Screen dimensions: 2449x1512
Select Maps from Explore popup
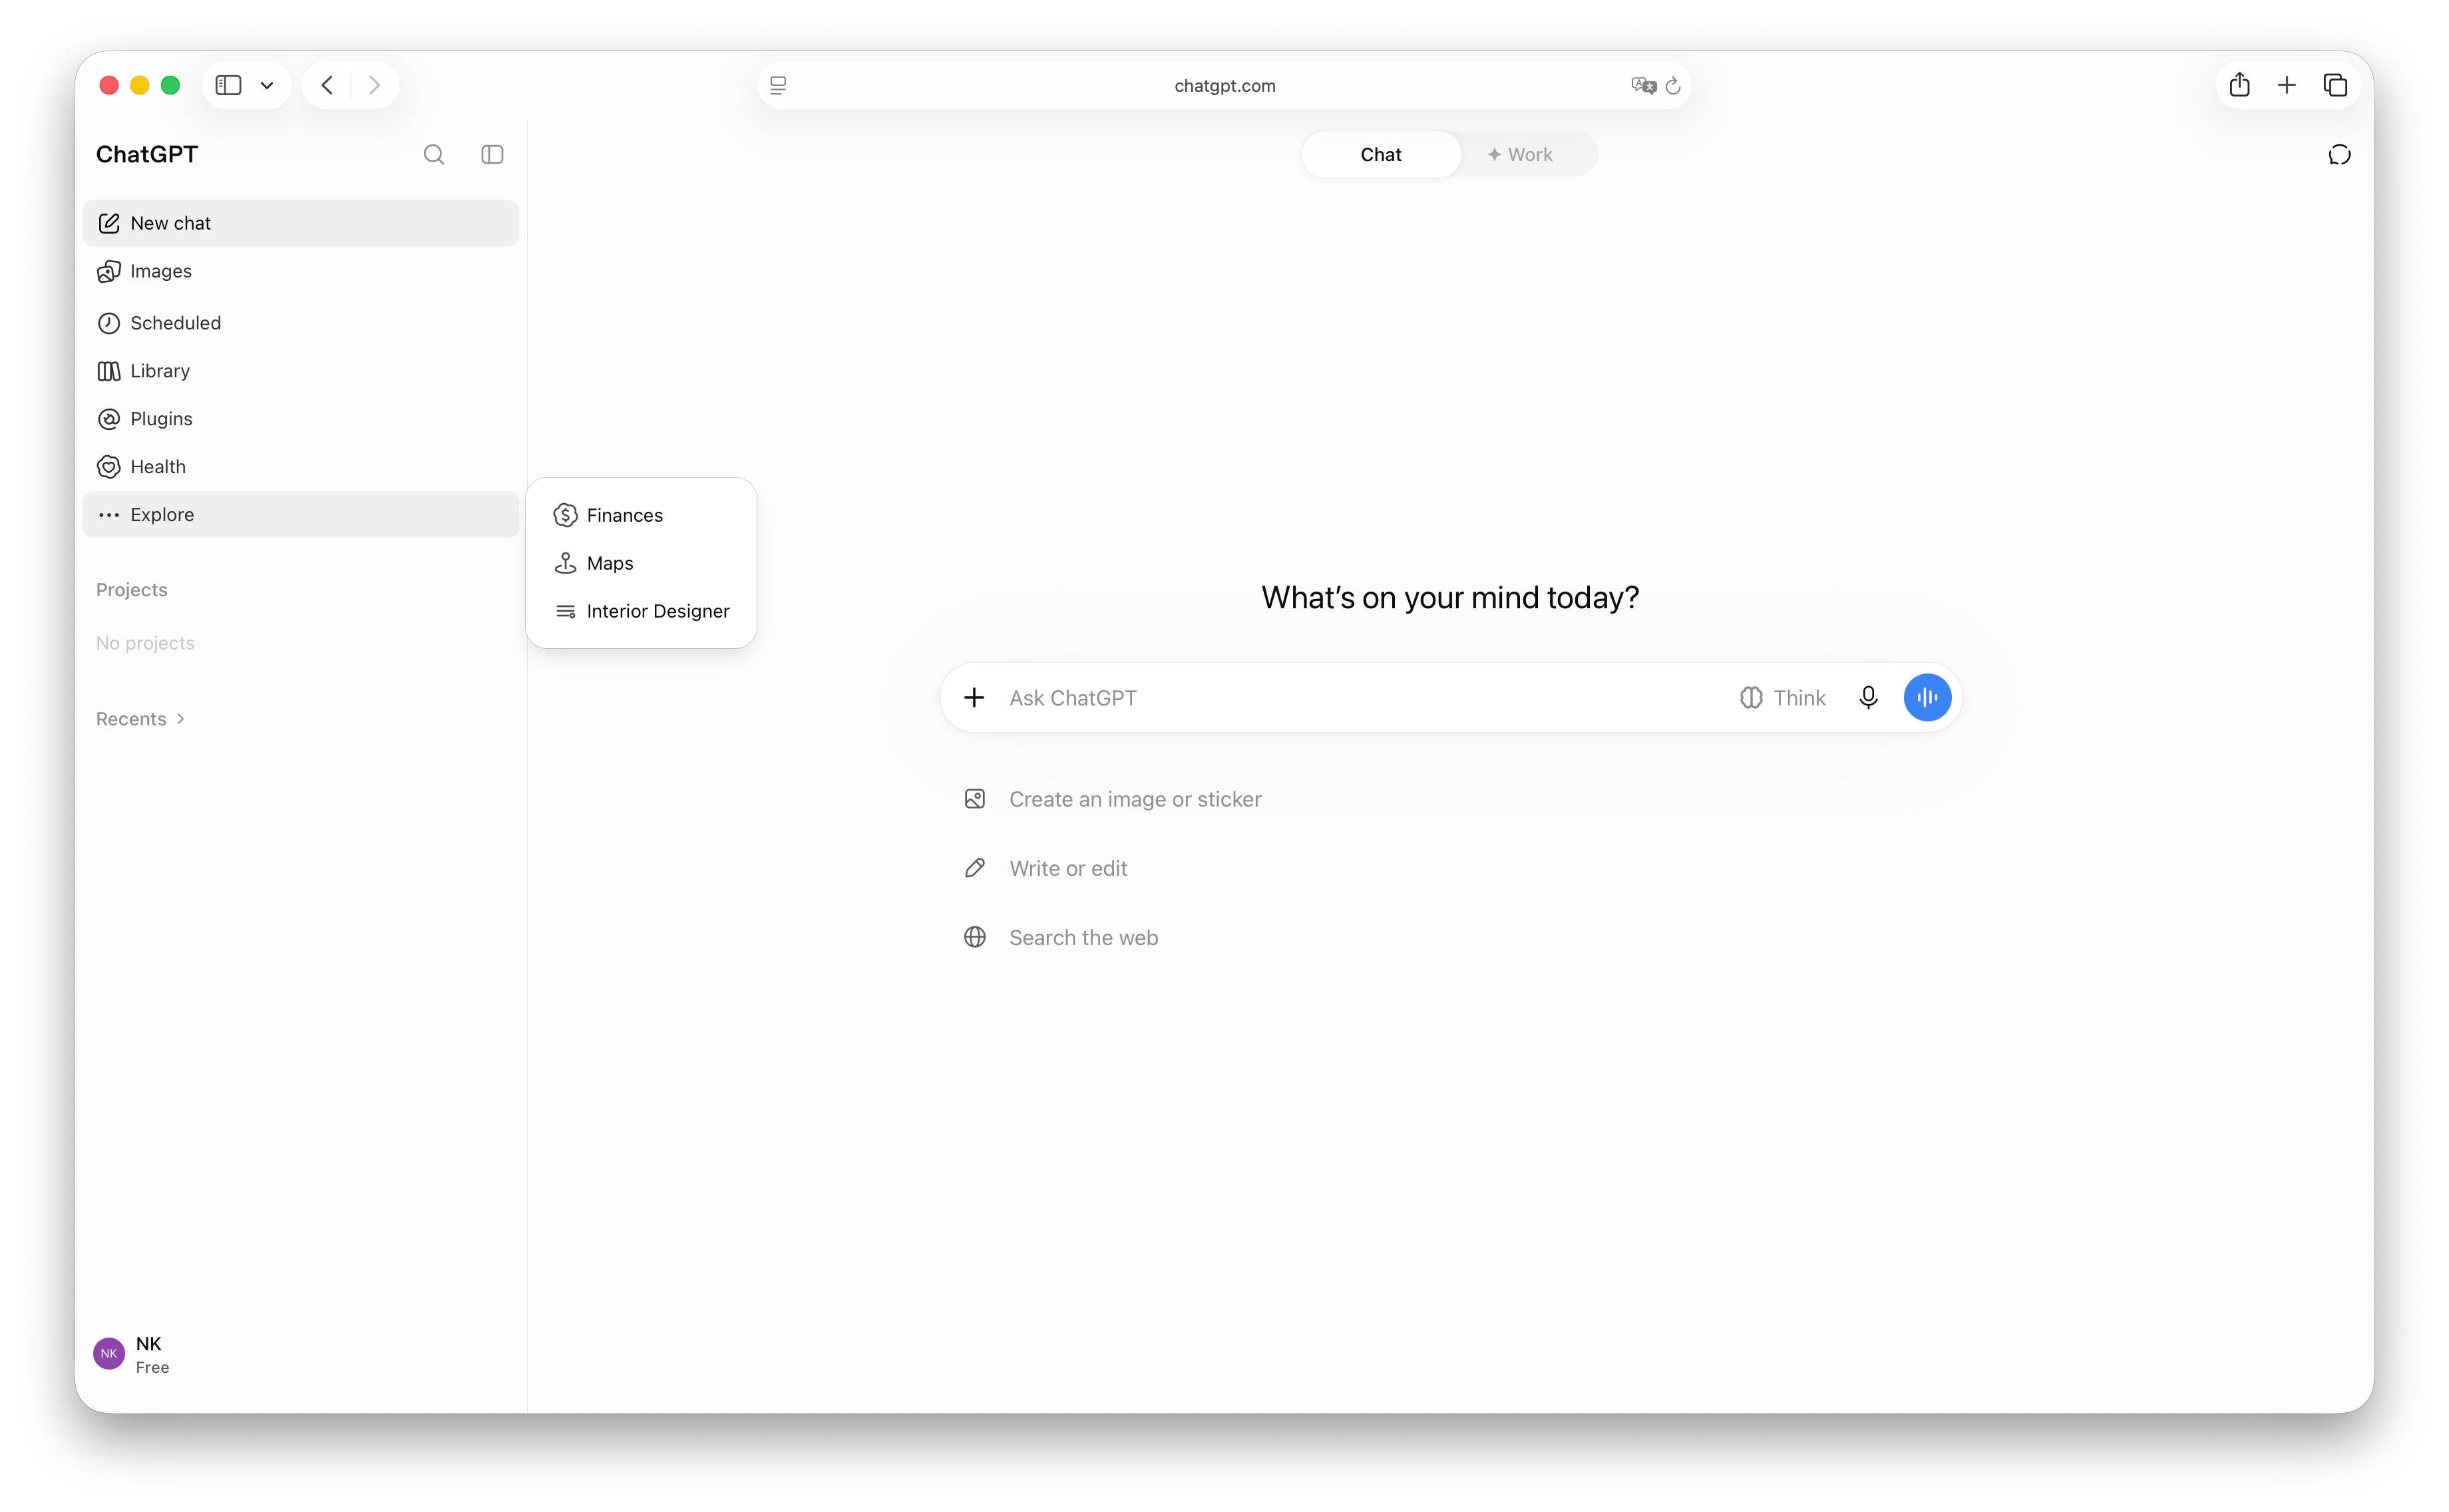coord(640,563)
